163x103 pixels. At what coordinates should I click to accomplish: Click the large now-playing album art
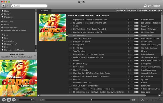pyautogui.click(x=18, y=78)
